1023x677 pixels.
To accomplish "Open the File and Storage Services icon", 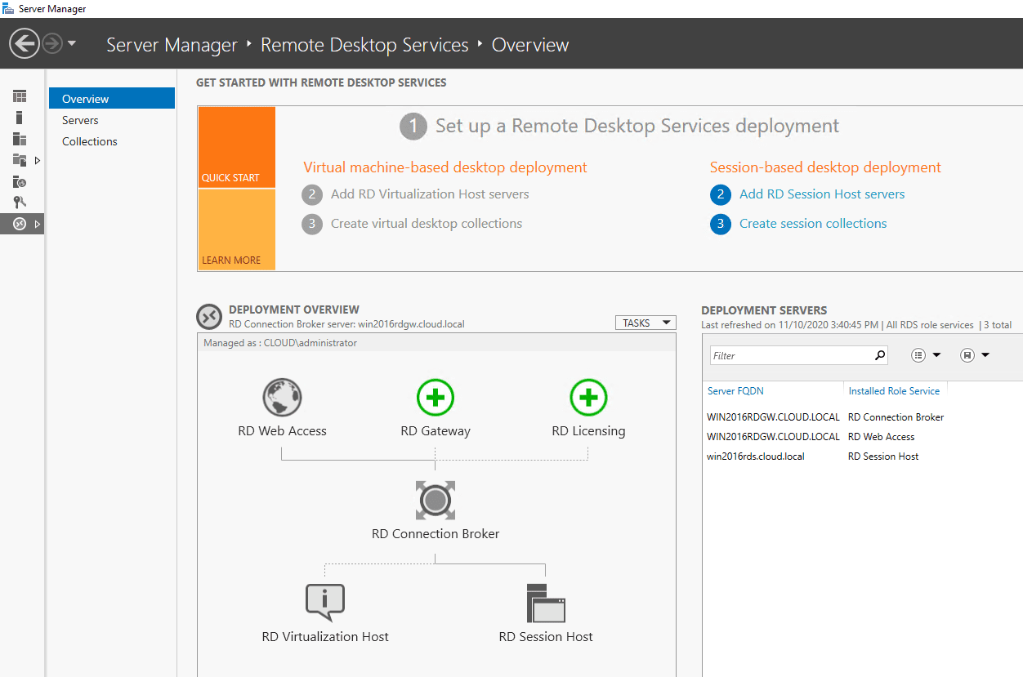I will [x=20, y=160].
